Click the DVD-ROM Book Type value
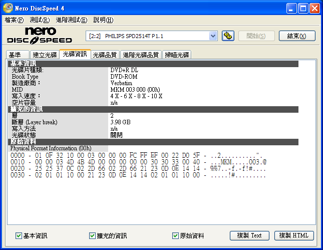The image size is (323, 250). 124,77
